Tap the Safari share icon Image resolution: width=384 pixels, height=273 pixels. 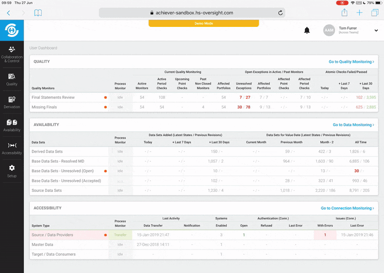pyautogui.click(x=344, y=13)
